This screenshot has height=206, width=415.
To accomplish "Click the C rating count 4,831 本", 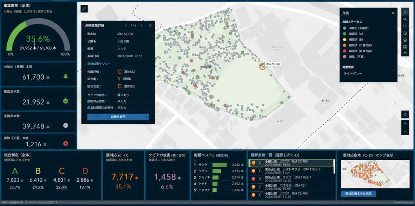I will coord(62,180).
